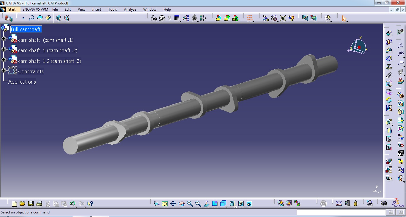
Task: Click the command entry field at bottom right
Action: coord(341,212)
